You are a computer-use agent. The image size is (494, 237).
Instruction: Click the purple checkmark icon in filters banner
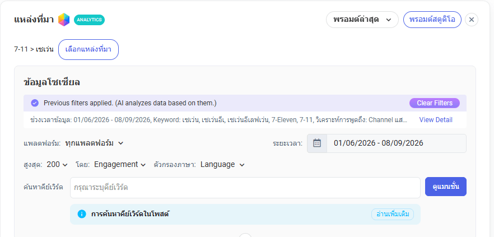35,103
